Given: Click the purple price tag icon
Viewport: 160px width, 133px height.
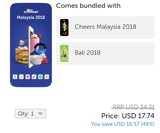Looking at the screenshot, I should click(x=34, y=77).
